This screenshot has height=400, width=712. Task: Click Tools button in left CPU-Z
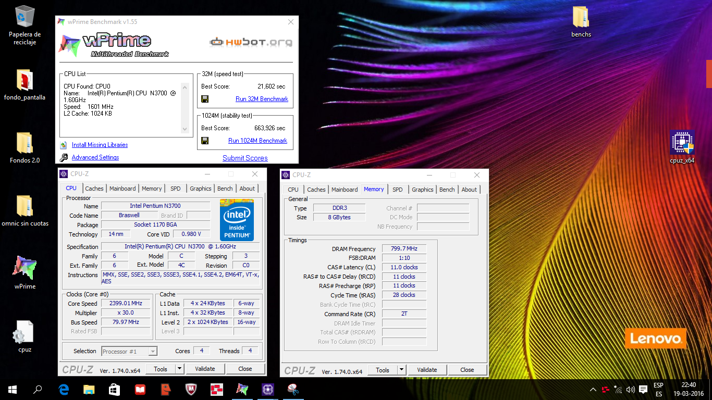[161, 369]
